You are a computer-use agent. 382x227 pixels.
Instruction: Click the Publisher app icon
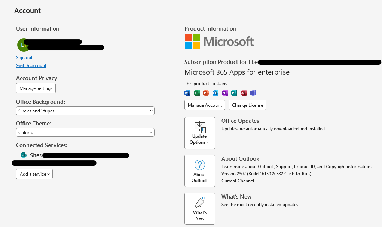(x=234, y=93)
